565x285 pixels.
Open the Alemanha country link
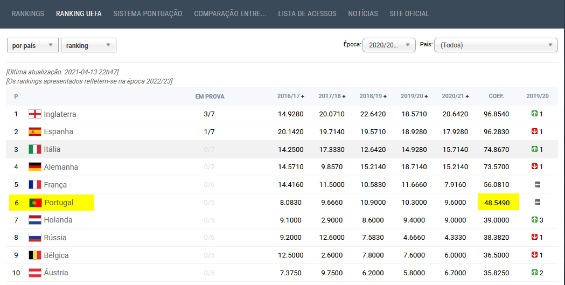coord(61,167)
